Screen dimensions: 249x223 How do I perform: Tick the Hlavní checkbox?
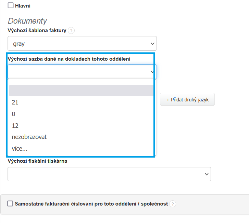point(11,5)
